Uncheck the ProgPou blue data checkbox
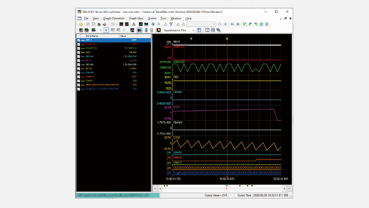 click(79, 89)
